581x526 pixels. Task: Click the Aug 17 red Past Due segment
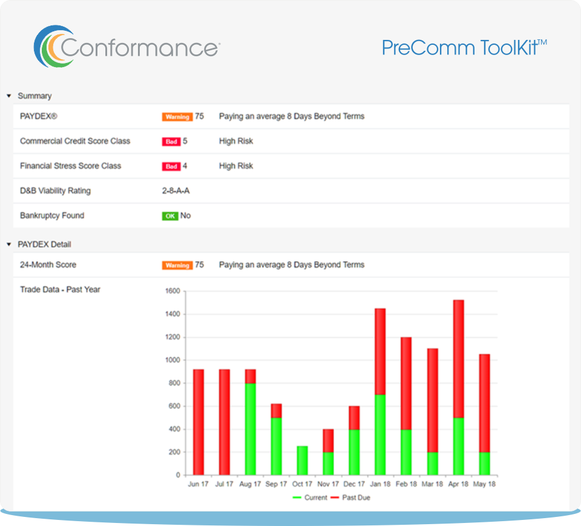click(x=251, y=377)
